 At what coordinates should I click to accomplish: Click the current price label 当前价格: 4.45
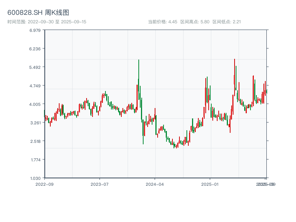click(162, 22)
